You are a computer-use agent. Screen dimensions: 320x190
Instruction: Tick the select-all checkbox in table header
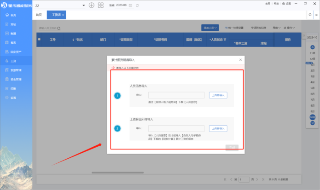tap(40, 40)
